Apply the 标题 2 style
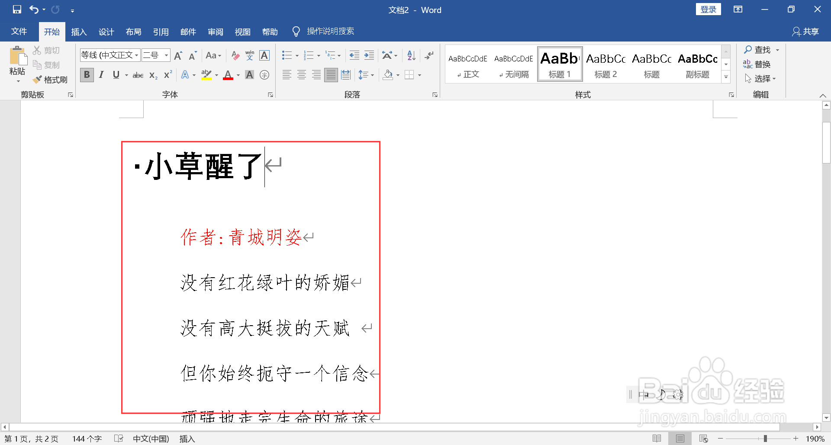 pos(606,64)
